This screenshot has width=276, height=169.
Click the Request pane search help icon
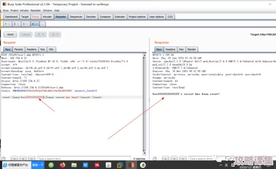point(4,158)
